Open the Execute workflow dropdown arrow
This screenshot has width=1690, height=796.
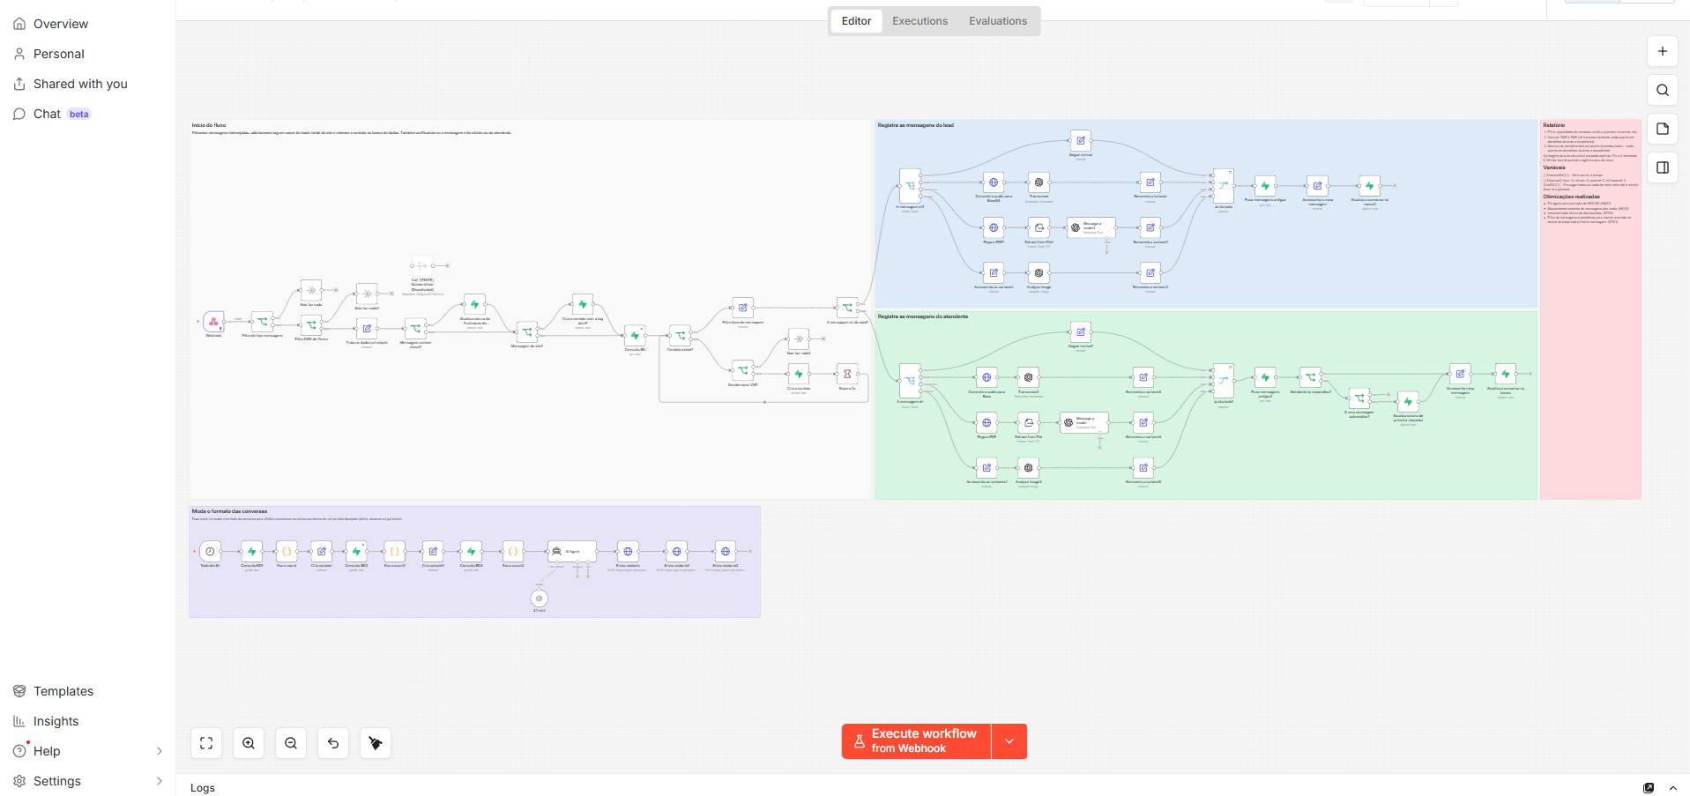(x=1009, y=741)
